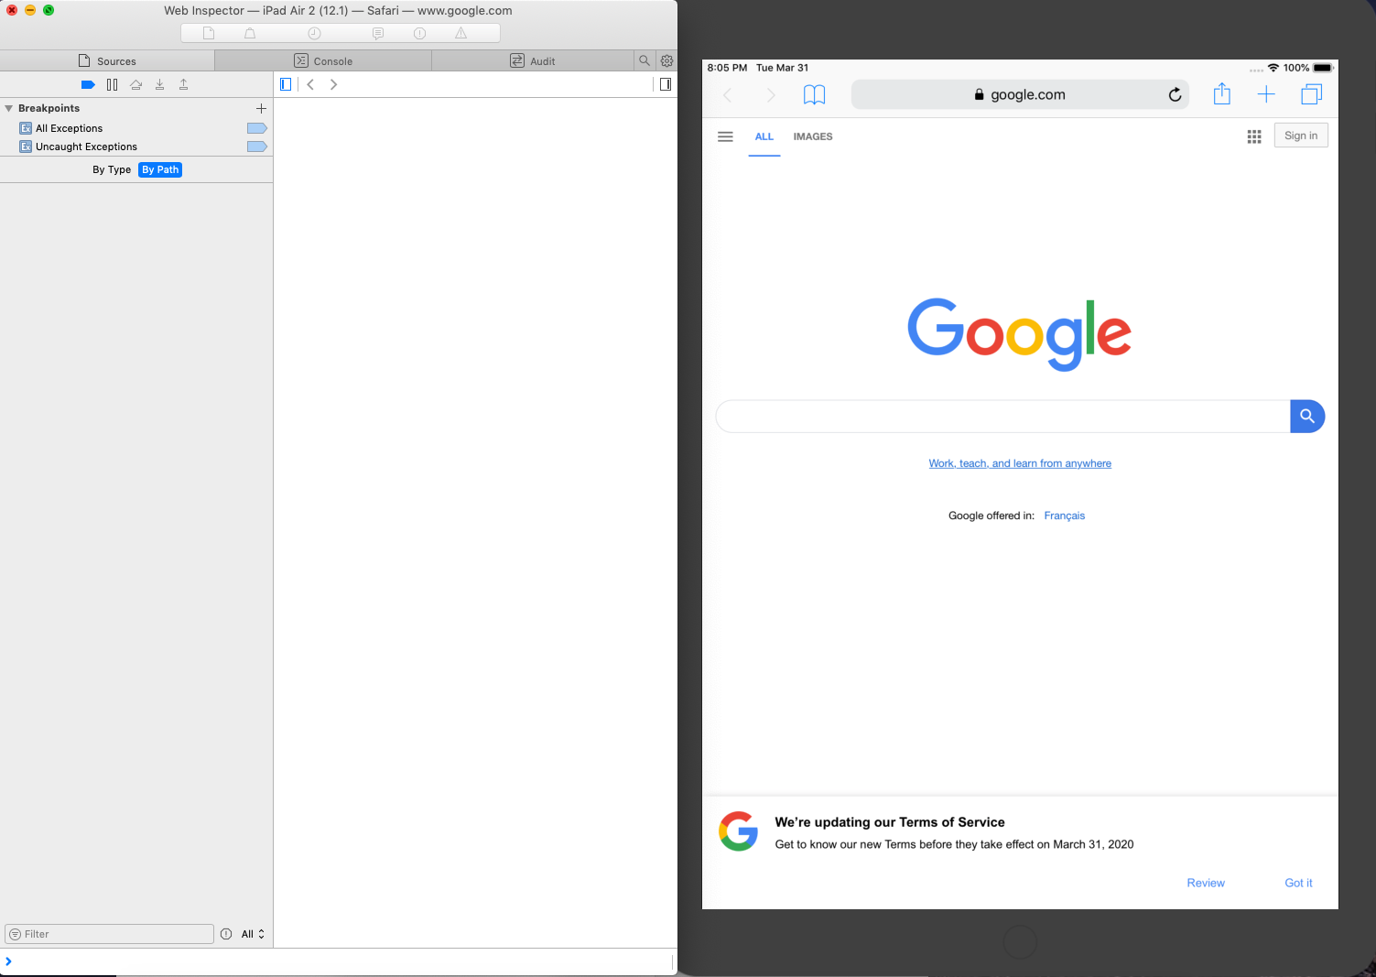The image size is (1376, 977).
Task: Switch to the Audit tab
Action: (x=533, y=60)
